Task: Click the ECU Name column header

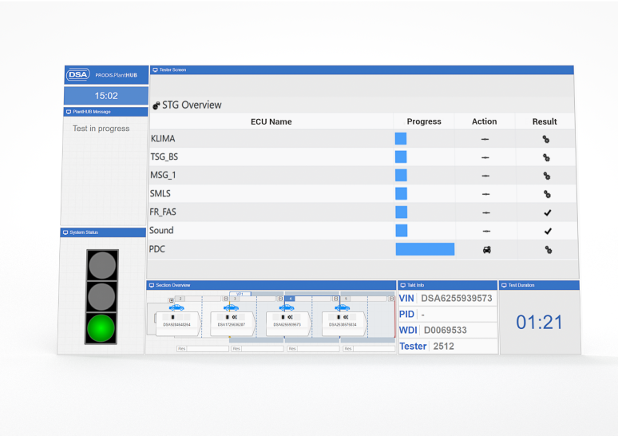Action: (x=271, y=121)
